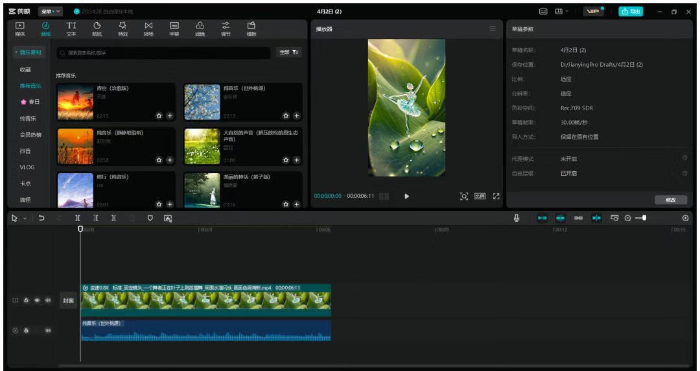The image size is (700, 371).
Task: Add 纯音乐（静静地聆听）to timeline
Action: (170, 160)
